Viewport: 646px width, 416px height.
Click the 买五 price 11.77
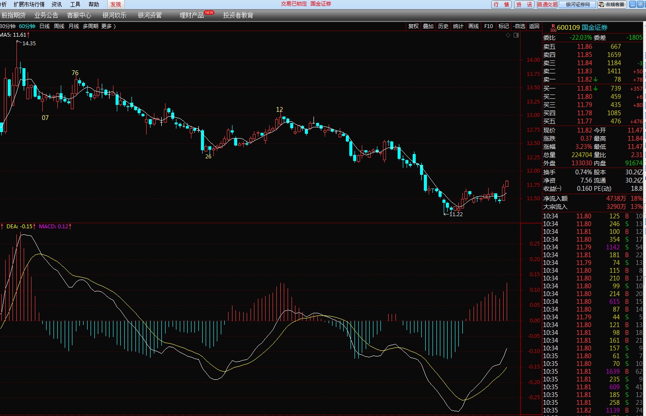585,121
